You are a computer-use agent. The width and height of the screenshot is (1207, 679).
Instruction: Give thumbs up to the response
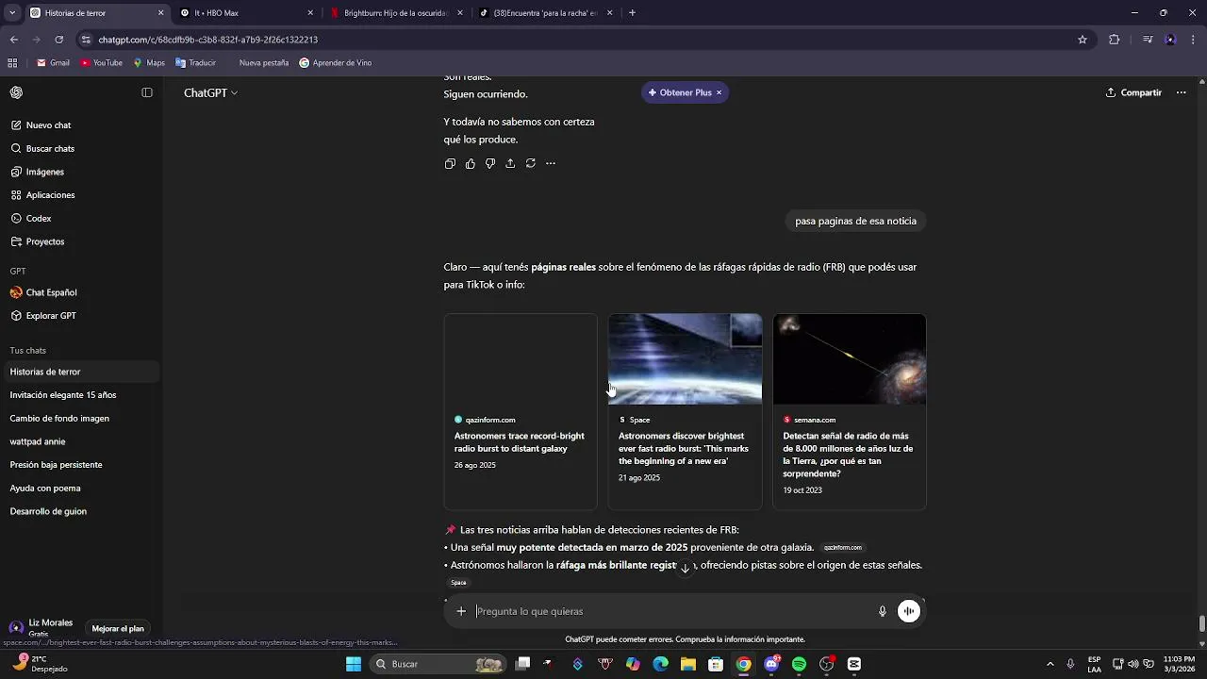tap(471, 163)
